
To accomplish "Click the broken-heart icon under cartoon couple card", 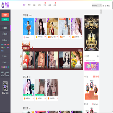I will point(24,37).
